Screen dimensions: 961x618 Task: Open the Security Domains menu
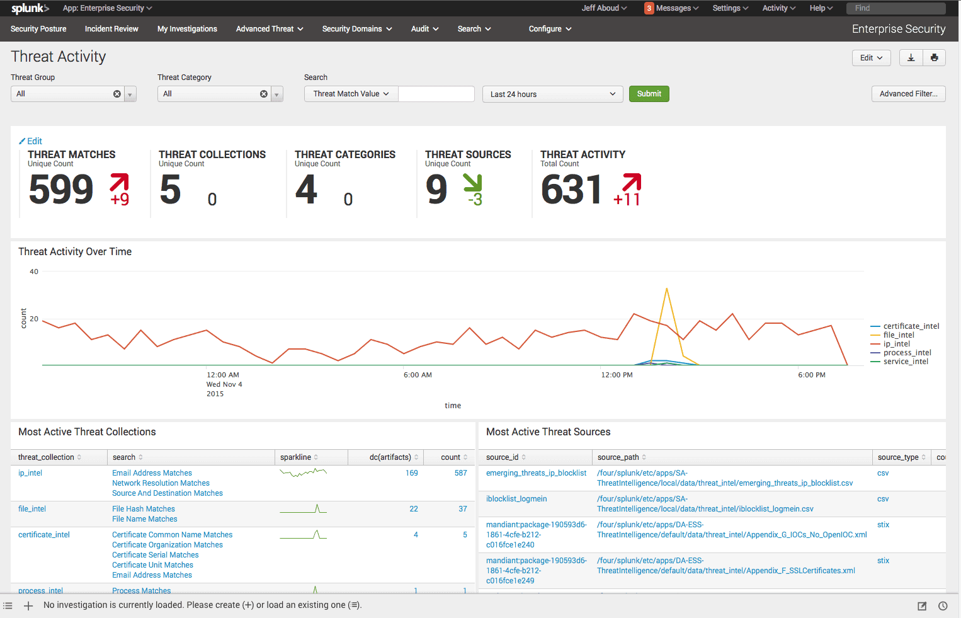(357, 29)
